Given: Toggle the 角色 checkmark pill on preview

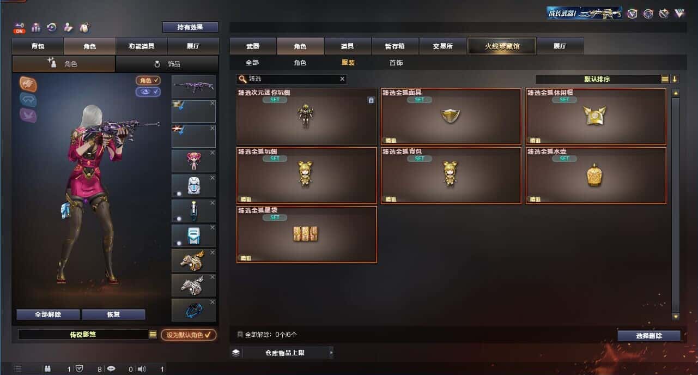Looking at the screenshot, I should pos(148,80).
